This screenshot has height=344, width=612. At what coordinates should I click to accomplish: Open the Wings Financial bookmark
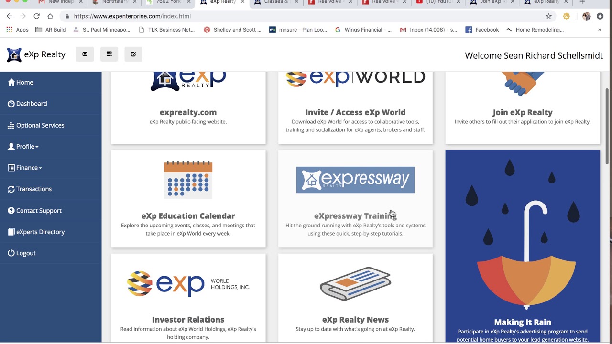point(363,30)
